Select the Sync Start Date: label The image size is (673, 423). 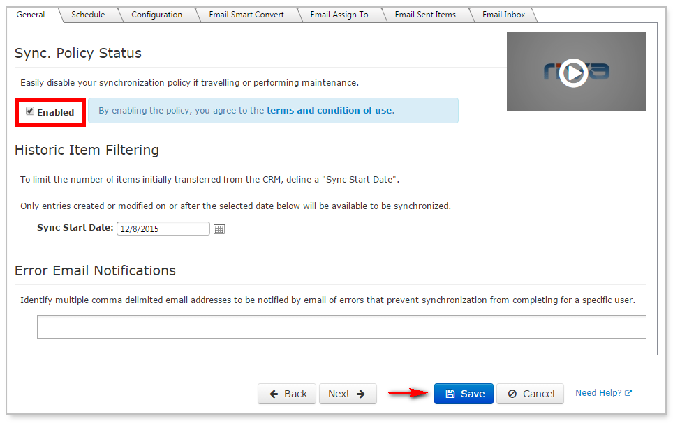75,228
